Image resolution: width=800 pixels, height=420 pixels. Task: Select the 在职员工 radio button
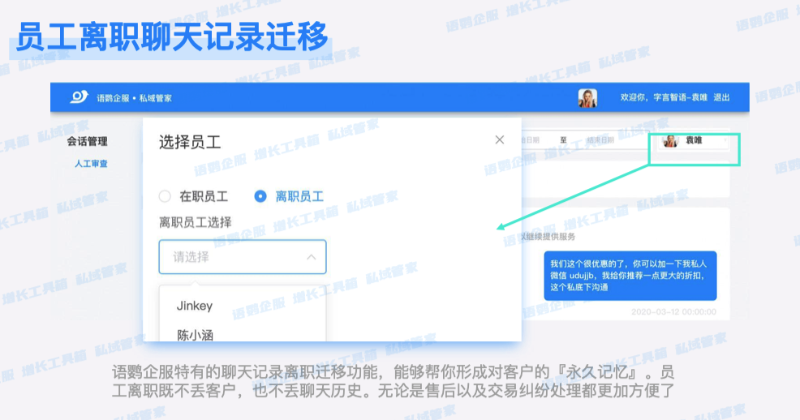165,196
